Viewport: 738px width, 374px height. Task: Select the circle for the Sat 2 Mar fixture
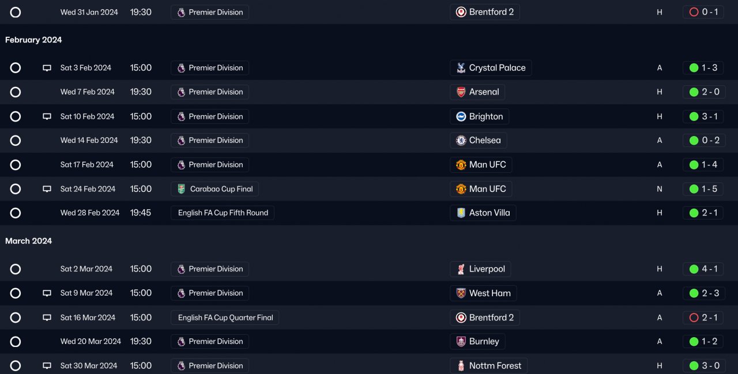coord(16,269)
